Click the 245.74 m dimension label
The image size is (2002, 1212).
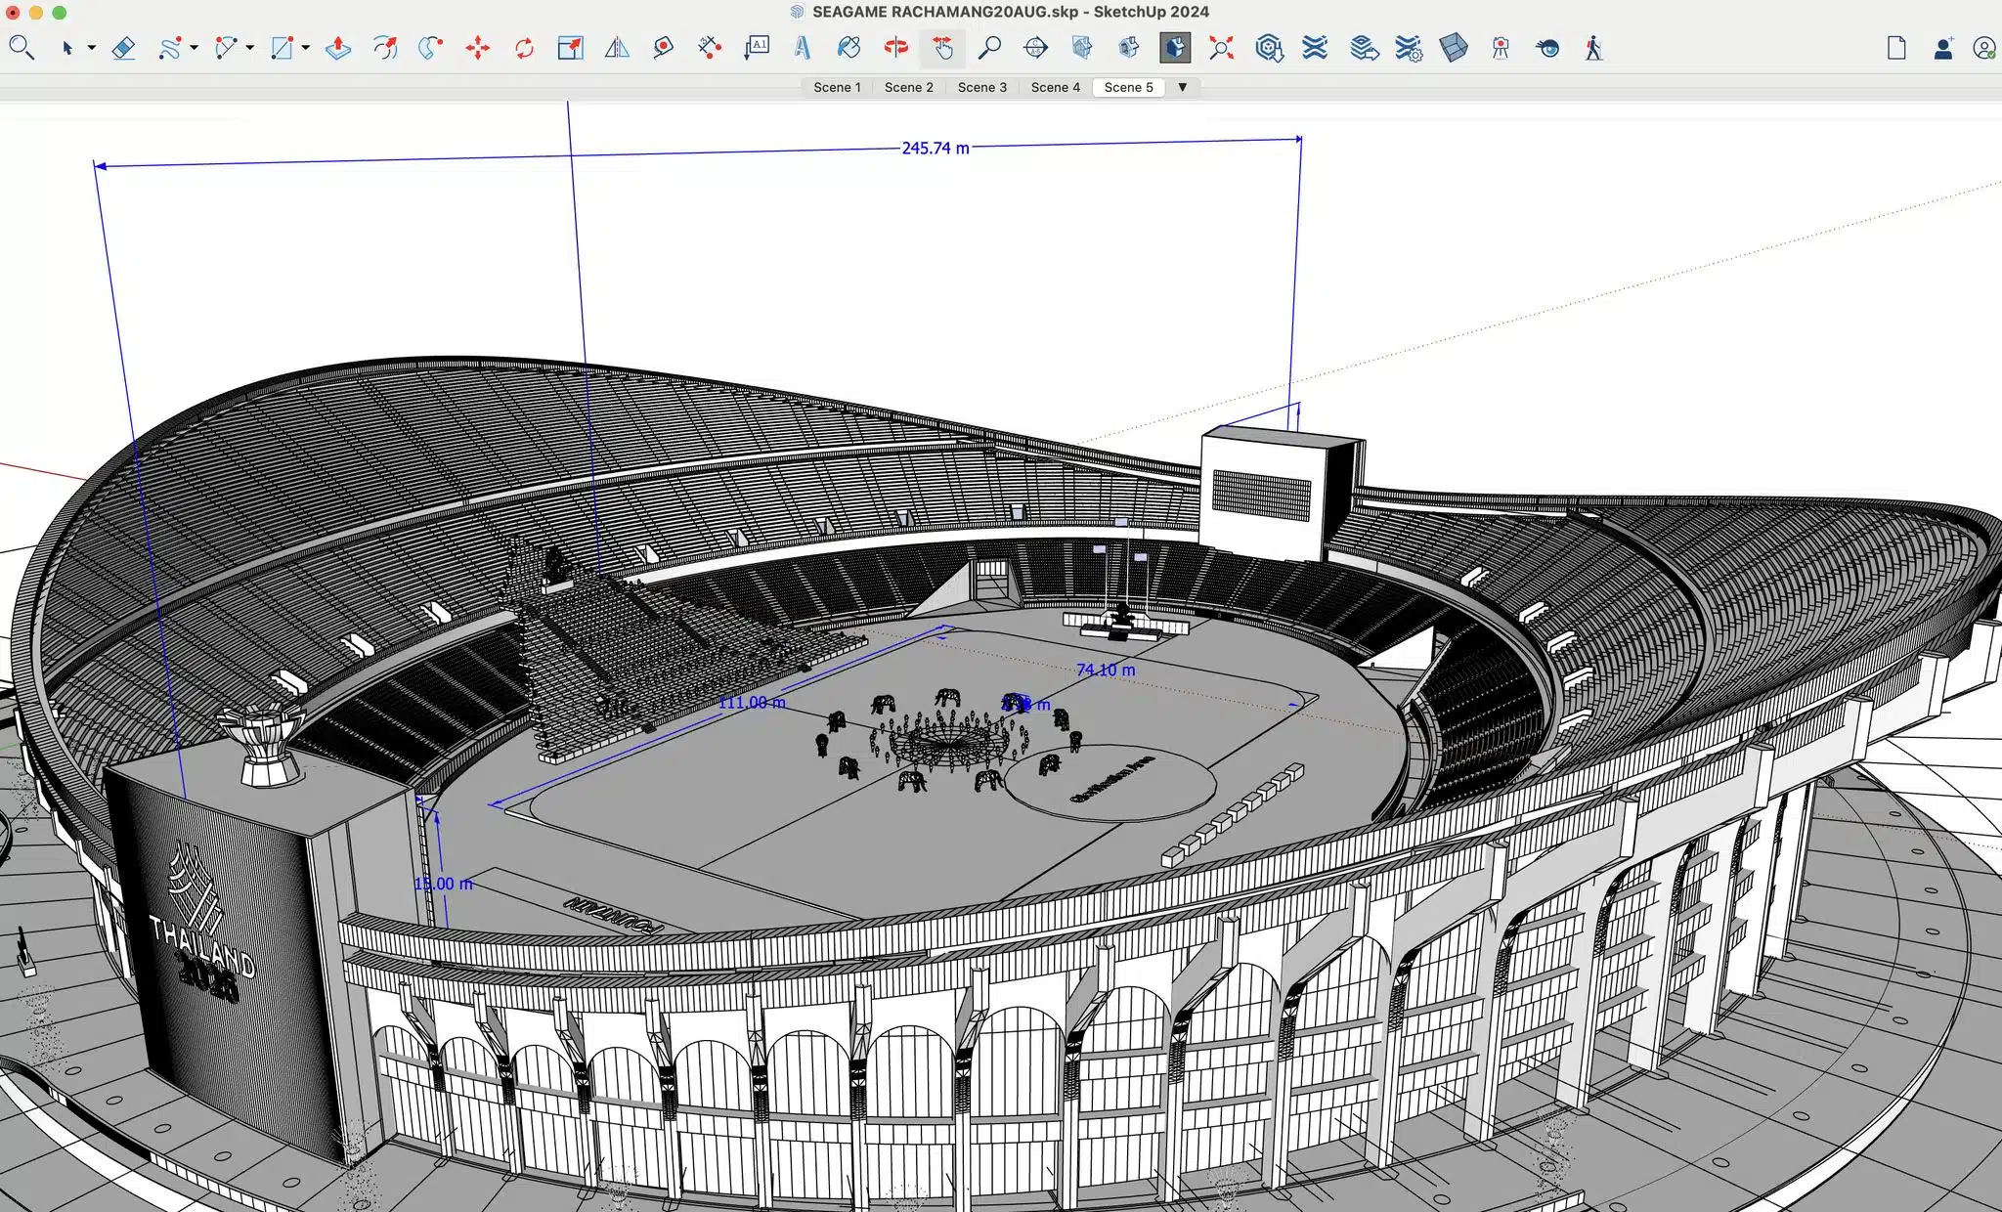point(934,148)
